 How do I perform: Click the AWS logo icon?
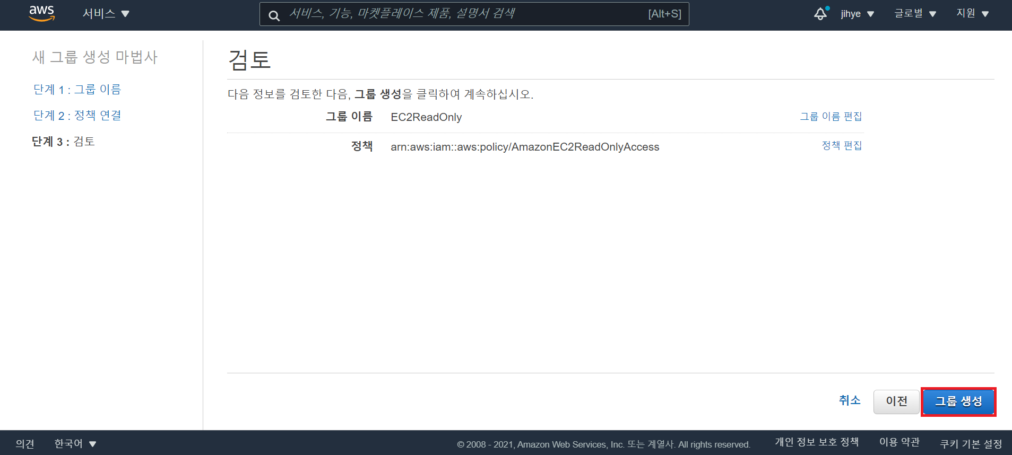click(41, 13)
